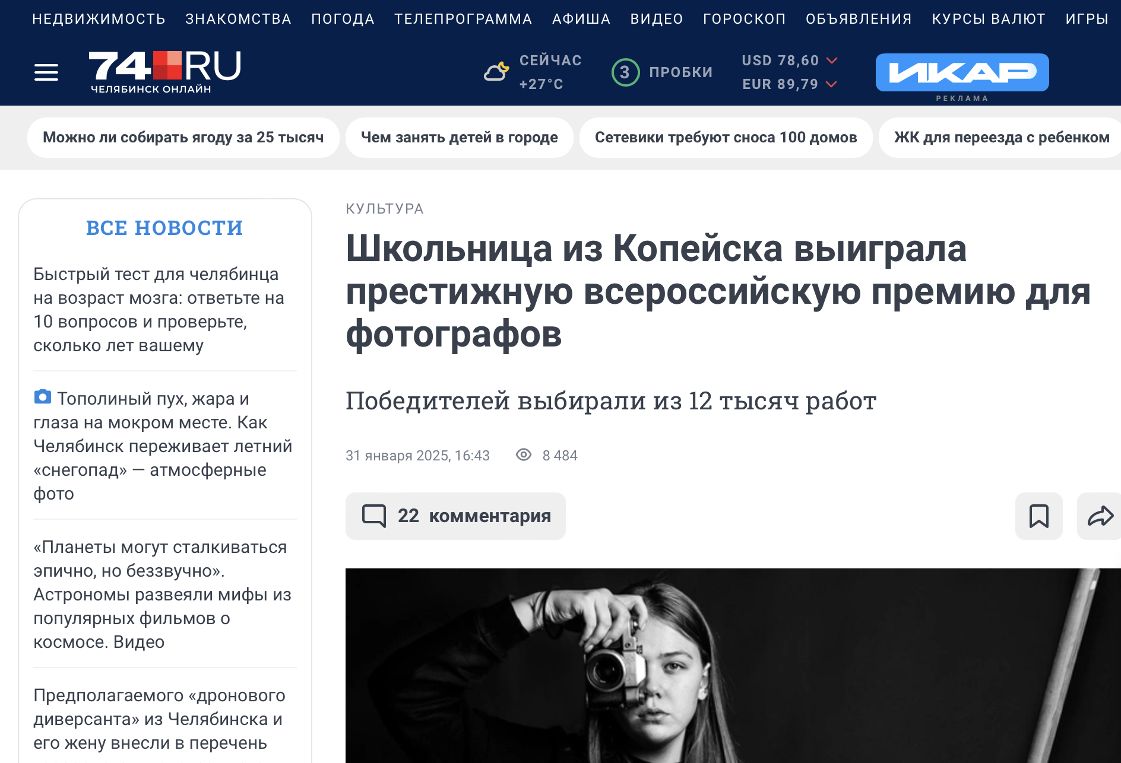
Task: Click the comment bubble icon
Action: pos(374,516)
